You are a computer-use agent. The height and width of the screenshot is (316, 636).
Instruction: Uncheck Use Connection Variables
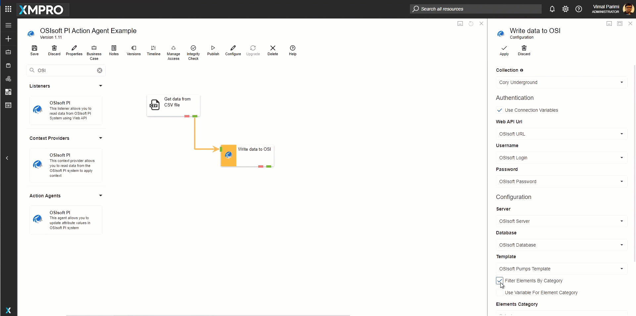500,110
